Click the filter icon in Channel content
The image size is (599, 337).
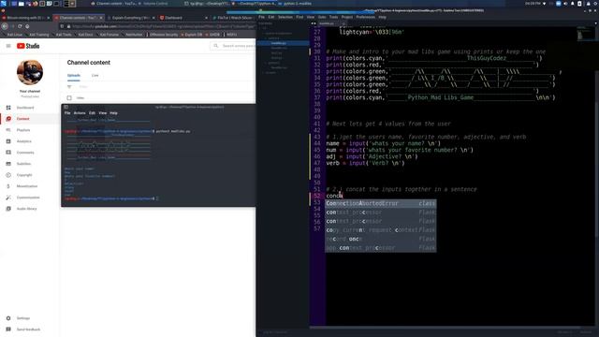(x=69, y=87)
